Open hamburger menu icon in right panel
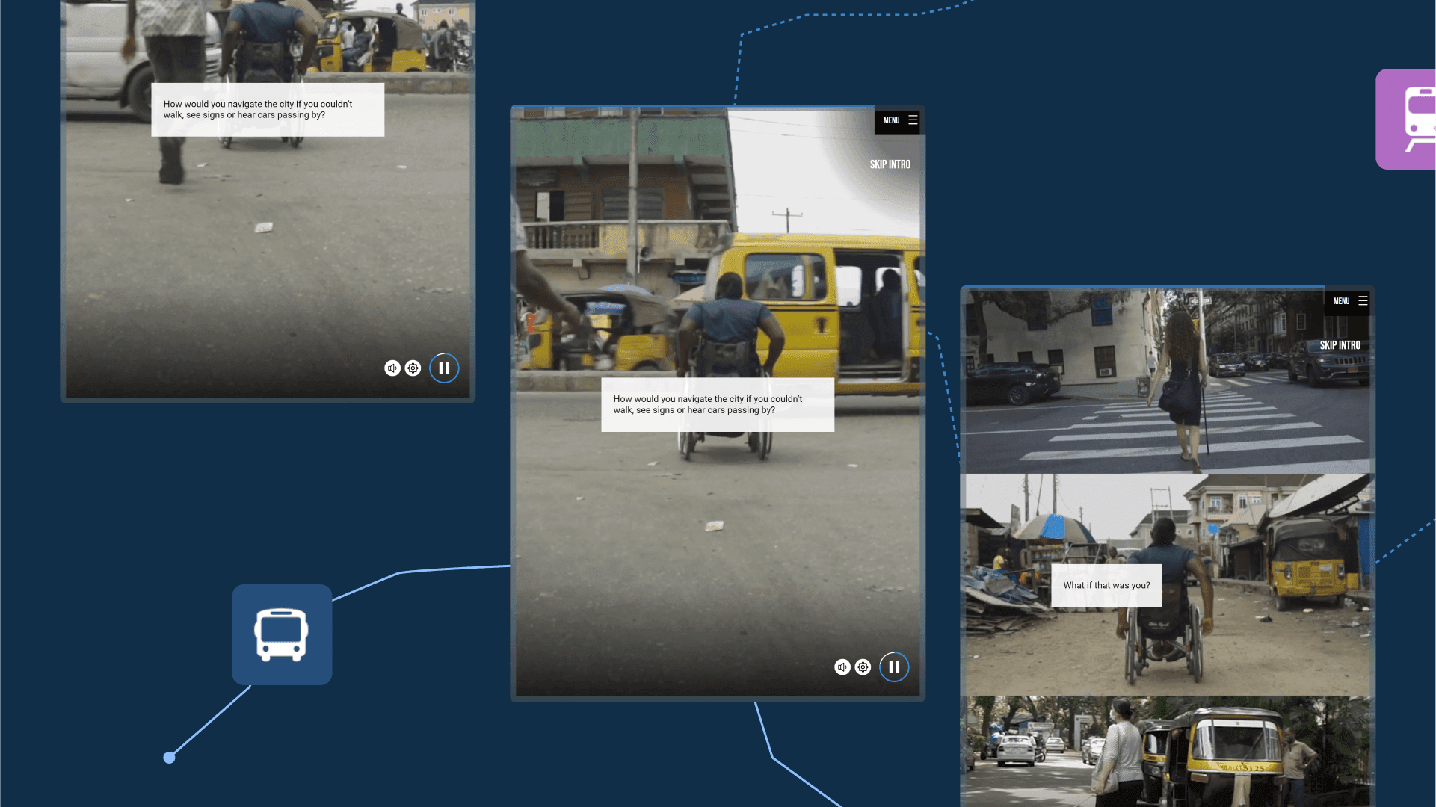1436x807 pixels. (x=1363, y=300)
